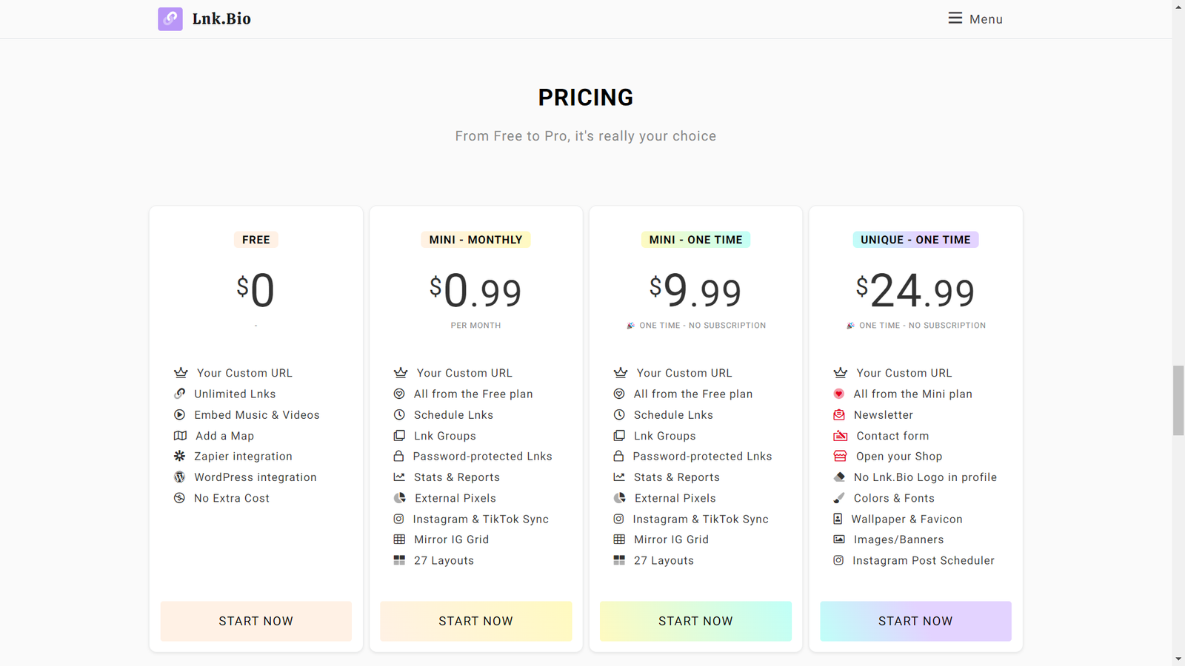This screenshot has width=1185, height=666.
Task: Click the Wallpaper & Favicon icon
Action: click(838, 519)
